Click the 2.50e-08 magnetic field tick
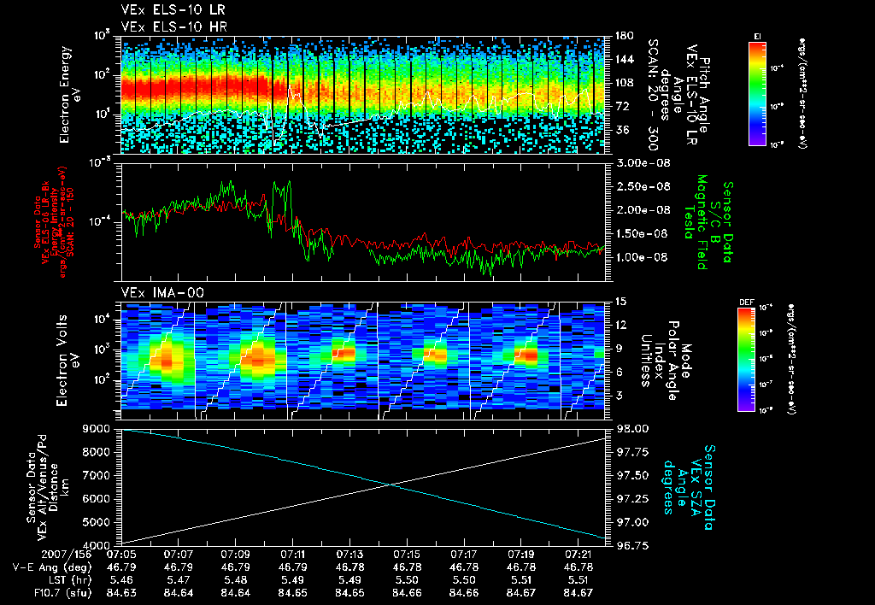Screen dimensions: 875x605 click(x=643, y=186)
